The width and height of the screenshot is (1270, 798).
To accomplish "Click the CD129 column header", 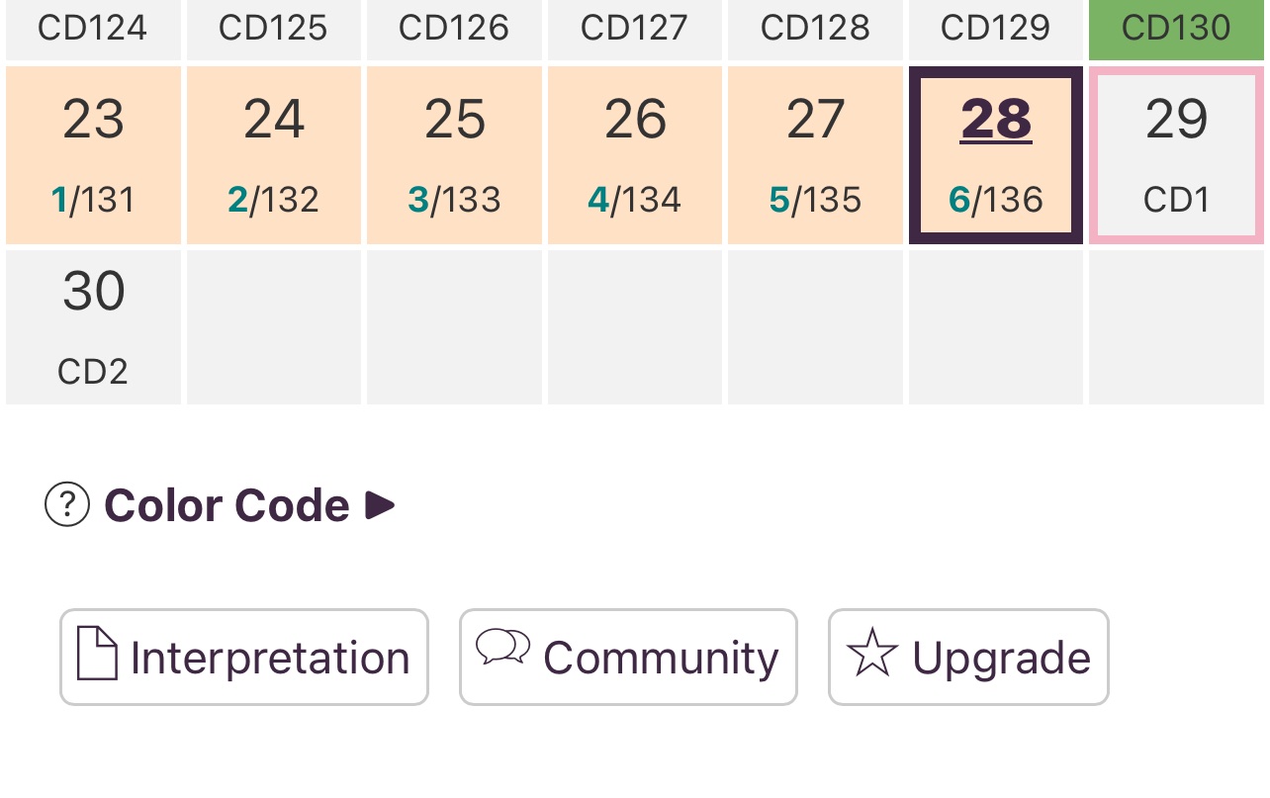I will point(996,28).
